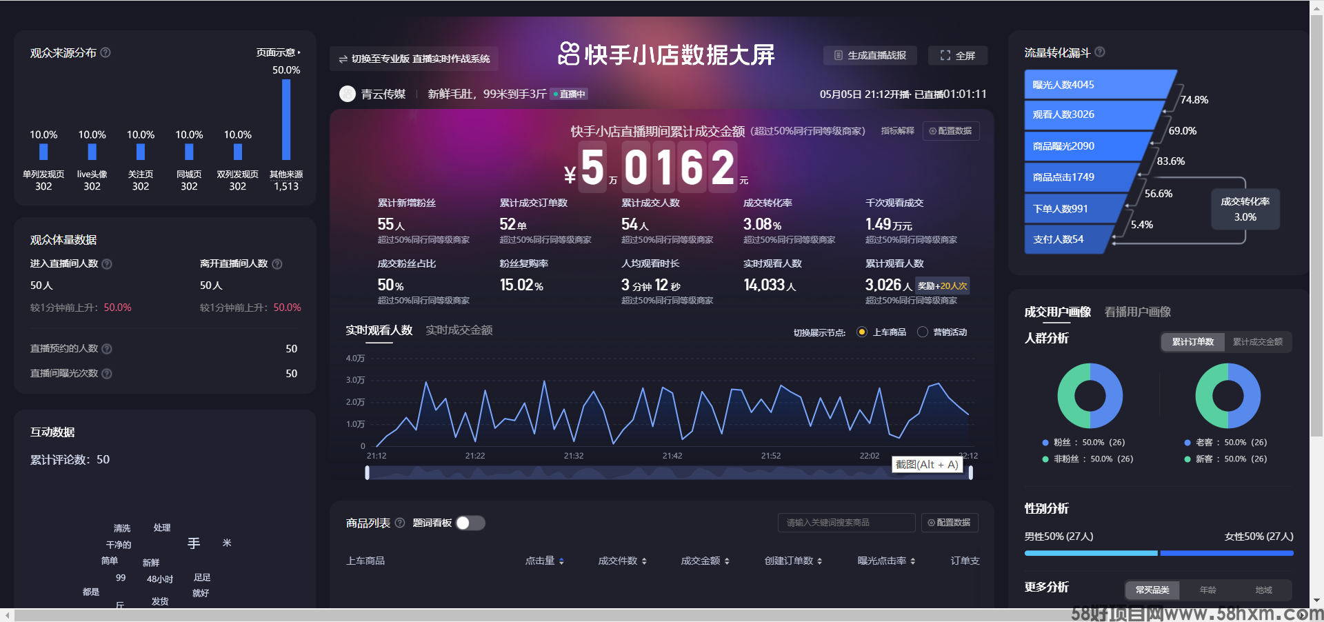This screenshot has height=622, width=1324.
Task: Sort by 成交件数 column arrows
Action: [x=644, y=561]
